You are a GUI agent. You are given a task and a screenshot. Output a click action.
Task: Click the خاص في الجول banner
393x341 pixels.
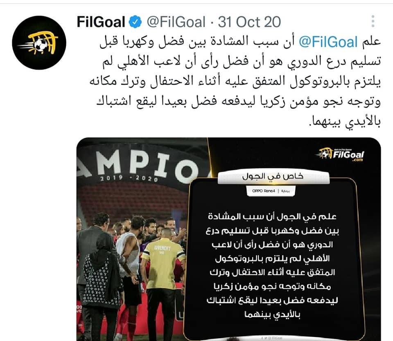pyautogui.click(x=273, y=176)
